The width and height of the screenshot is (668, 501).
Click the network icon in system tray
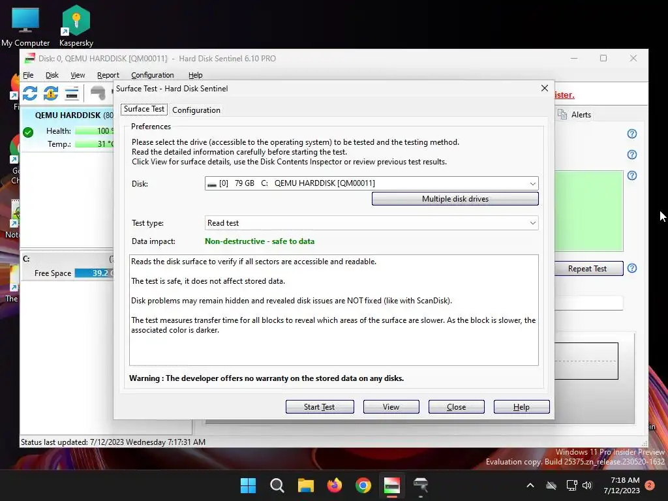(571, 485)
